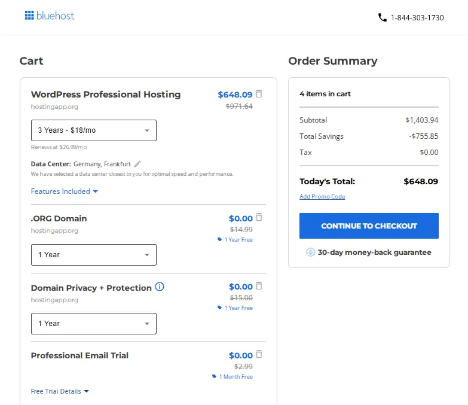The height and width of the screenshot is (405, 468).
Task: Click the phone icon in header
Action: [x=383, y=18]
